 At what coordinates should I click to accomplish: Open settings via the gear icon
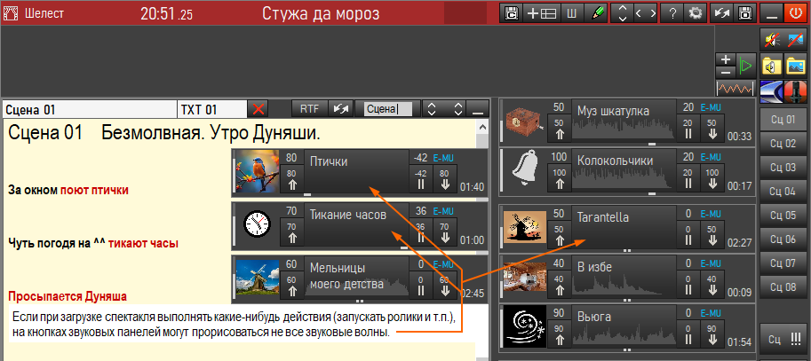(694, 13)
